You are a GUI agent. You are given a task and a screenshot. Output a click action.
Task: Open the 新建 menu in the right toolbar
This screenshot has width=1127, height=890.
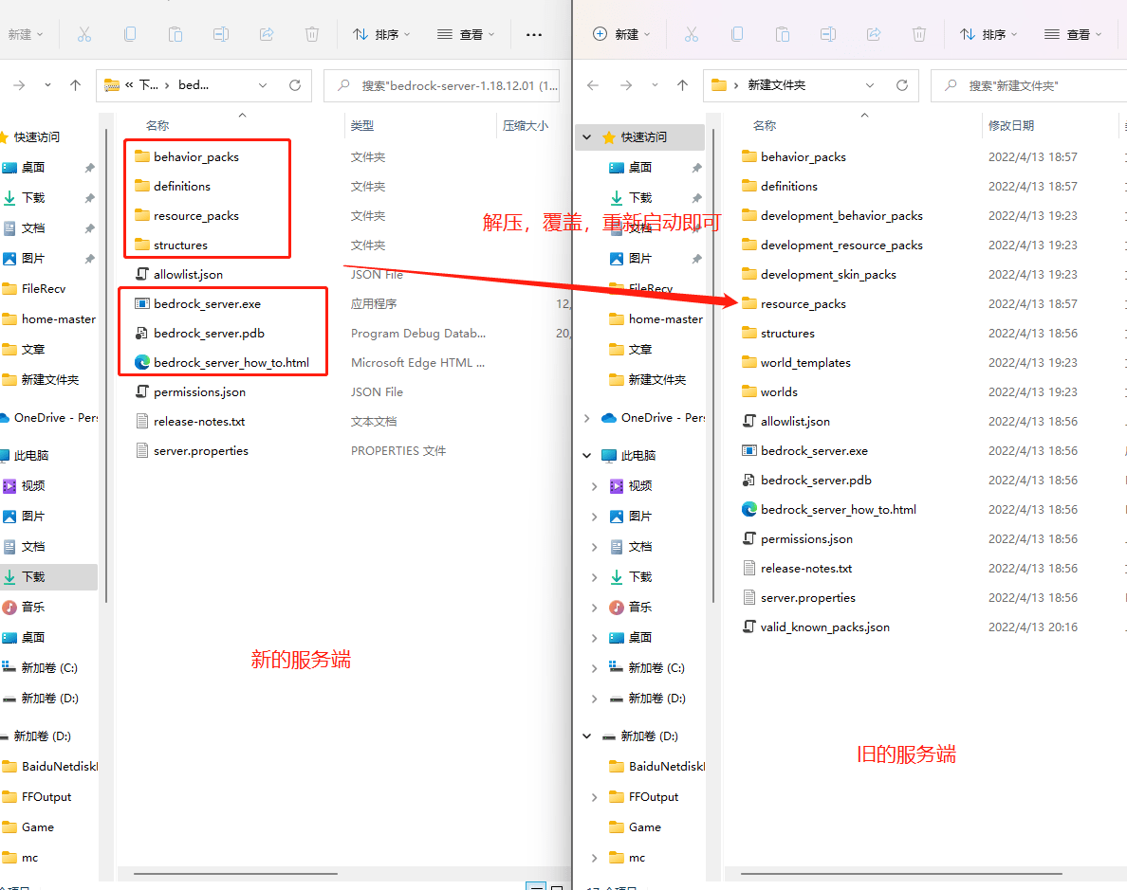[620, 34]
